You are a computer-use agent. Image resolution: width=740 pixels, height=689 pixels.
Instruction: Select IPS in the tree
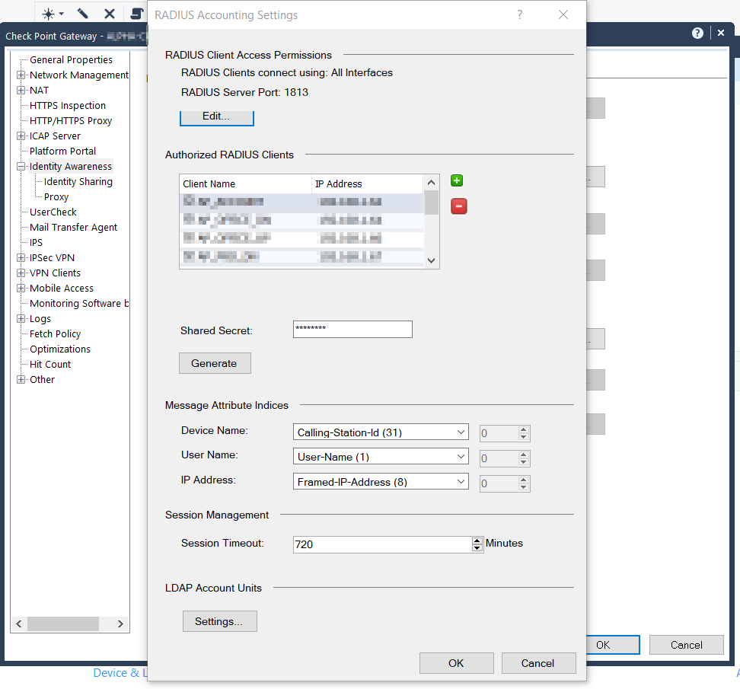(36, 243)
